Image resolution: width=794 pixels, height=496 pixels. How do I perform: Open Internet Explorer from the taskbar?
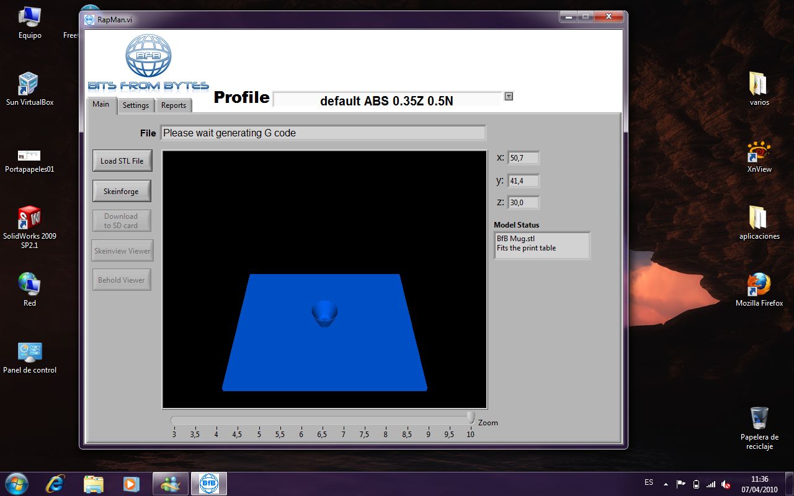coord(55,483)
